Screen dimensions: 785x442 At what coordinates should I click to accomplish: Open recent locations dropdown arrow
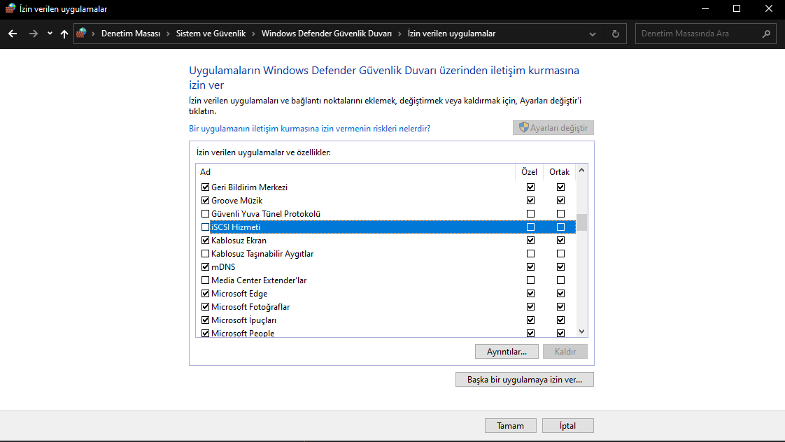pyautogui.click(x=50, y=34)
